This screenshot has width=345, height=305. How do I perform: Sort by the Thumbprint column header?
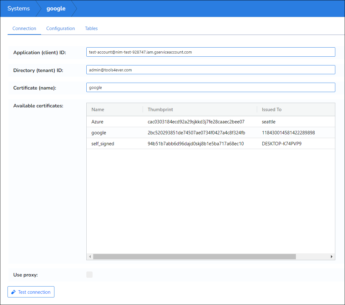160,110
